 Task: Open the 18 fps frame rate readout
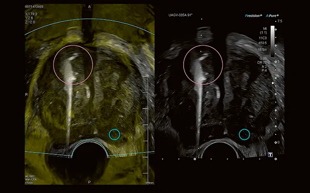click(262, 49)
